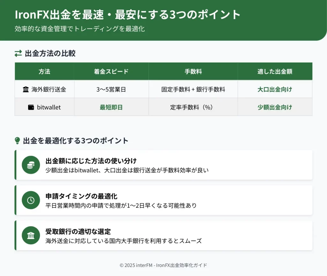Image resolution: width=327 pixels, height=276 pixels.
Task: Click the bank building circle icon
Action: (31, 235)
